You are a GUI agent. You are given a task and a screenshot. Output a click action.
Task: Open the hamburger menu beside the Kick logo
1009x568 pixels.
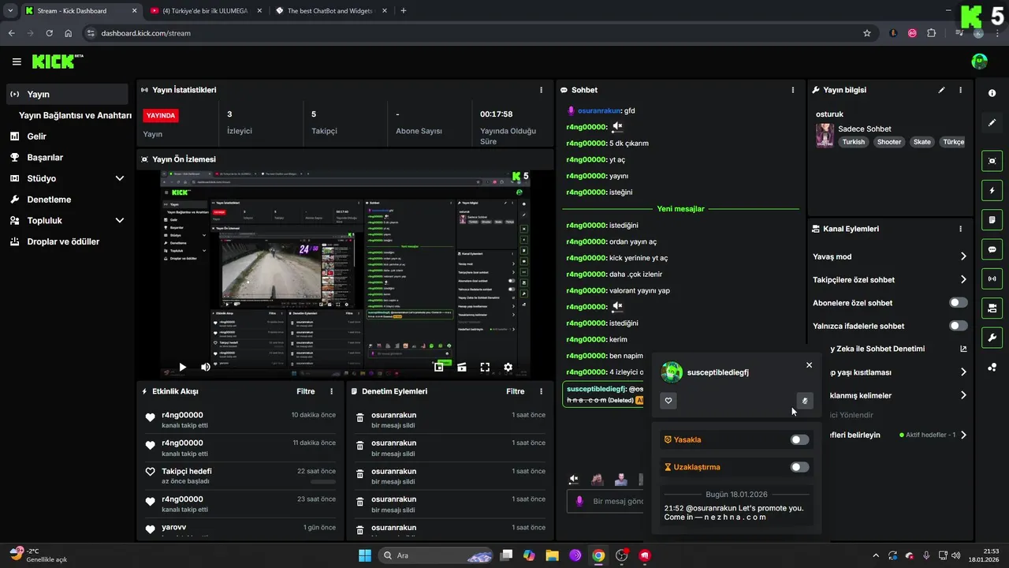click(x=17, y=62)
